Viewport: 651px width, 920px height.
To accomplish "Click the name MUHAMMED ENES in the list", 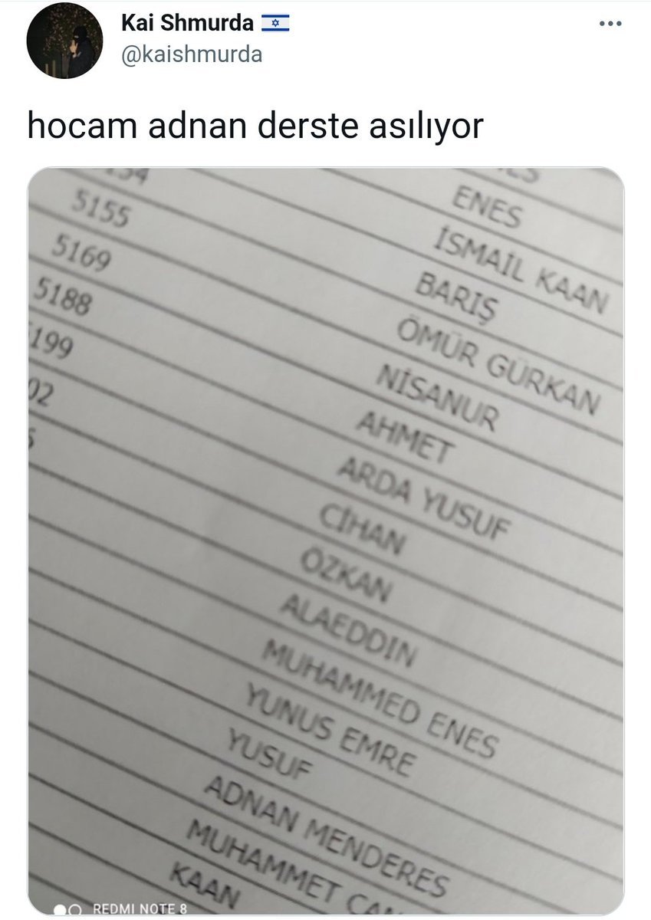I will coord(380,700).
